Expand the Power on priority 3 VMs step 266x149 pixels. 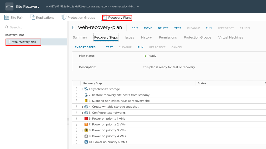82,130
